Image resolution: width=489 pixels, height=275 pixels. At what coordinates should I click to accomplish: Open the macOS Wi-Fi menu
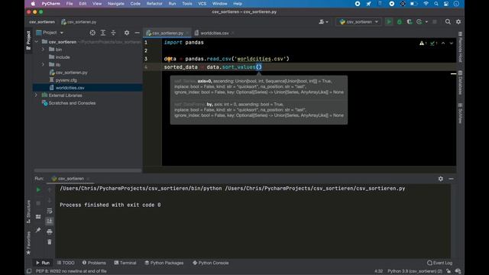[x=426, y=4]
